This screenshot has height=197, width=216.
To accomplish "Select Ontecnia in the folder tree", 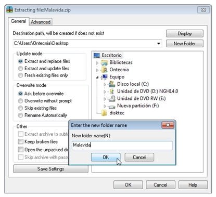I will point(119,70).
